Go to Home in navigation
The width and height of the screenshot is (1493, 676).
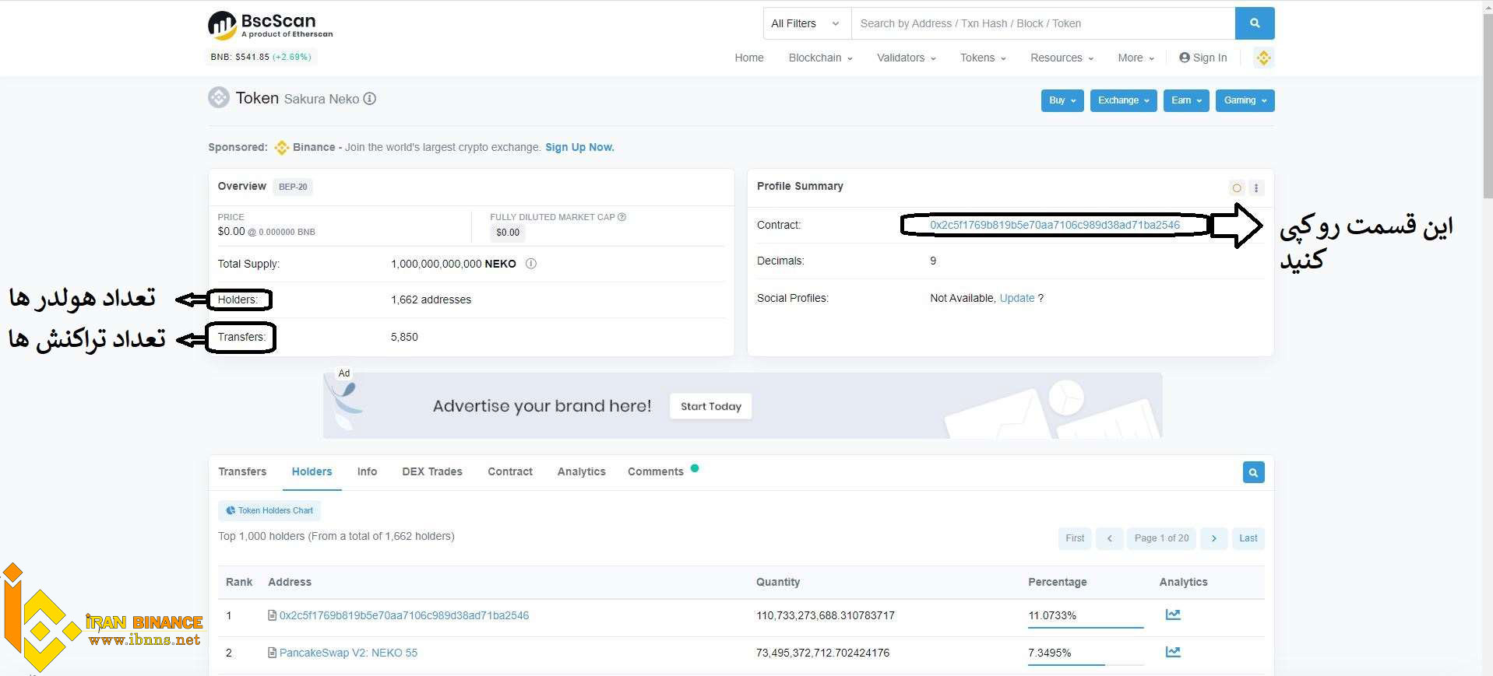click(749, 58)
